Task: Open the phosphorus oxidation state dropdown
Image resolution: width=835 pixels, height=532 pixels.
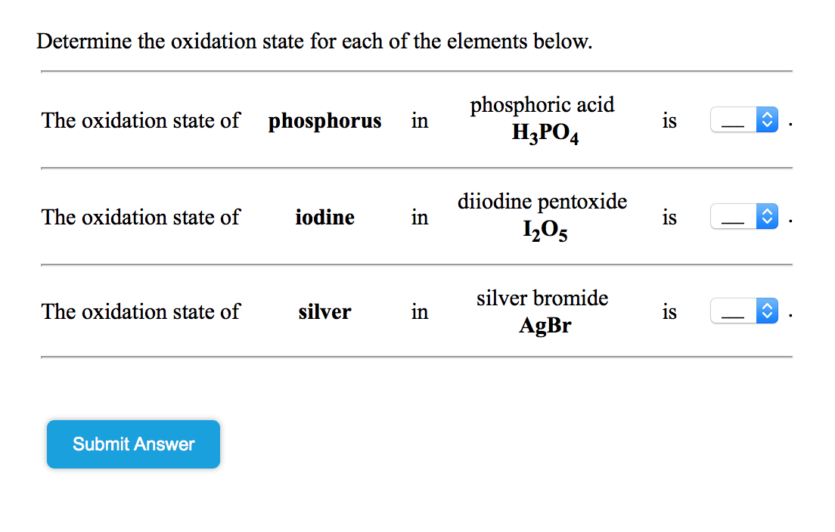Action: click(744, 119)
